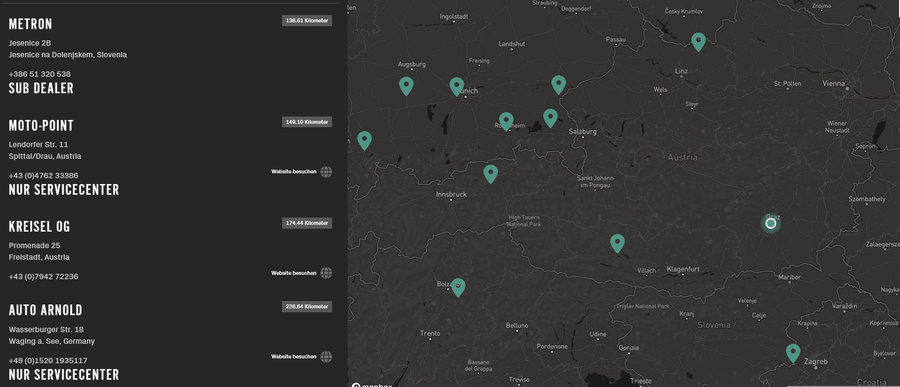Click the map pin north of Villach

(x=617, y=242)
